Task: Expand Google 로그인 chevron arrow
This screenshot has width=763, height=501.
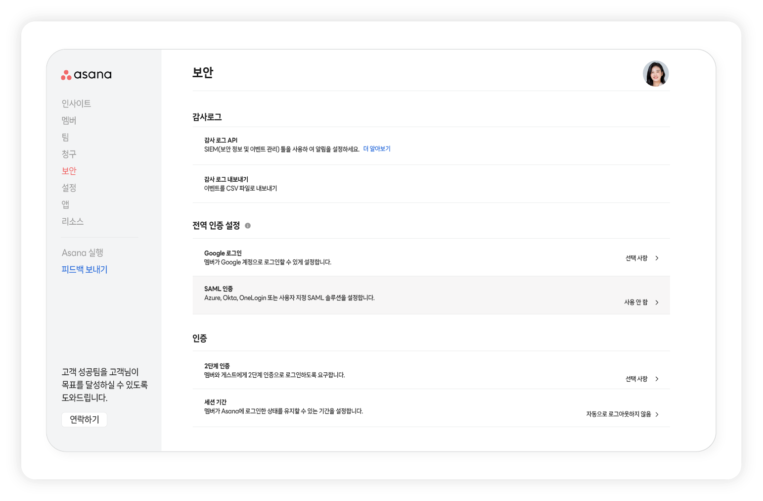Action: (x=657, y=258)
